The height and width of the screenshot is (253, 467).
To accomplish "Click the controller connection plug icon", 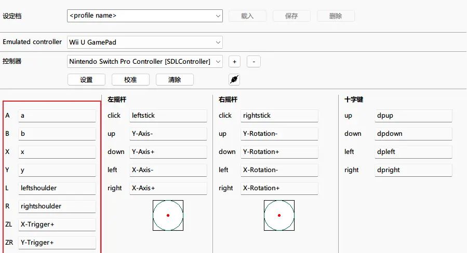I will (234, 79).
